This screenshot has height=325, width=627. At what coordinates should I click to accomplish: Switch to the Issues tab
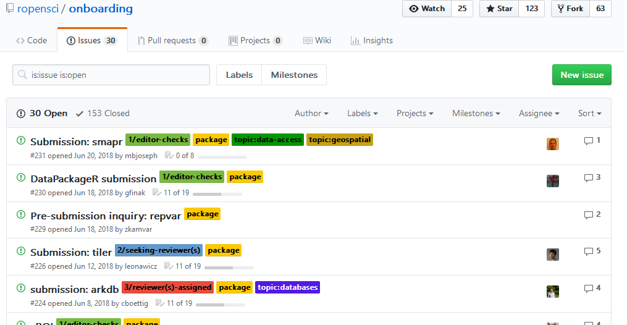point(93,40)
